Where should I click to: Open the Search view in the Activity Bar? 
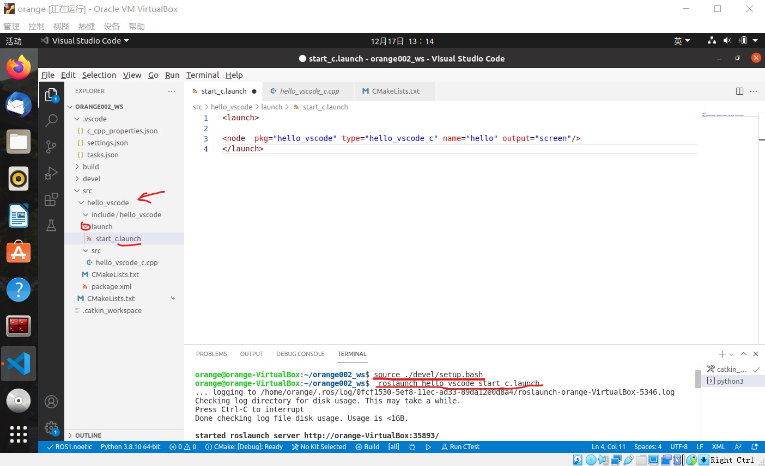pyautogui.click(x=51, y=120)
